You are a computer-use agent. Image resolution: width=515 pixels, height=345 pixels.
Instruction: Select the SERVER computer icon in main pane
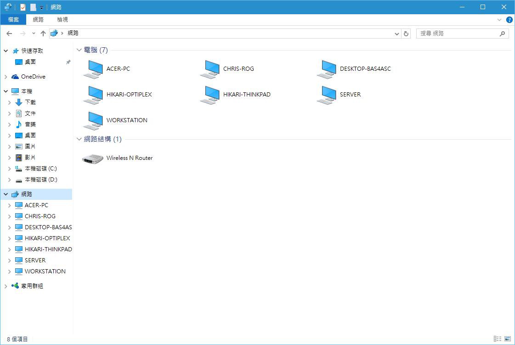click(328, 95)
